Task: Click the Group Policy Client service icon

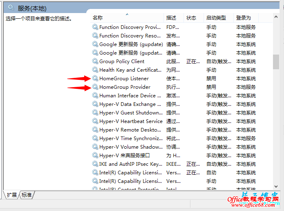Action: (x=95, y=61)
